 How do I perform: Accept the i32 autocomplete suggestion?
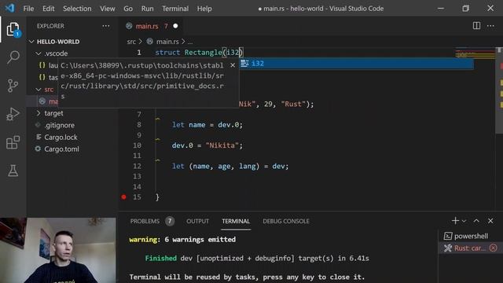(356, 64)
